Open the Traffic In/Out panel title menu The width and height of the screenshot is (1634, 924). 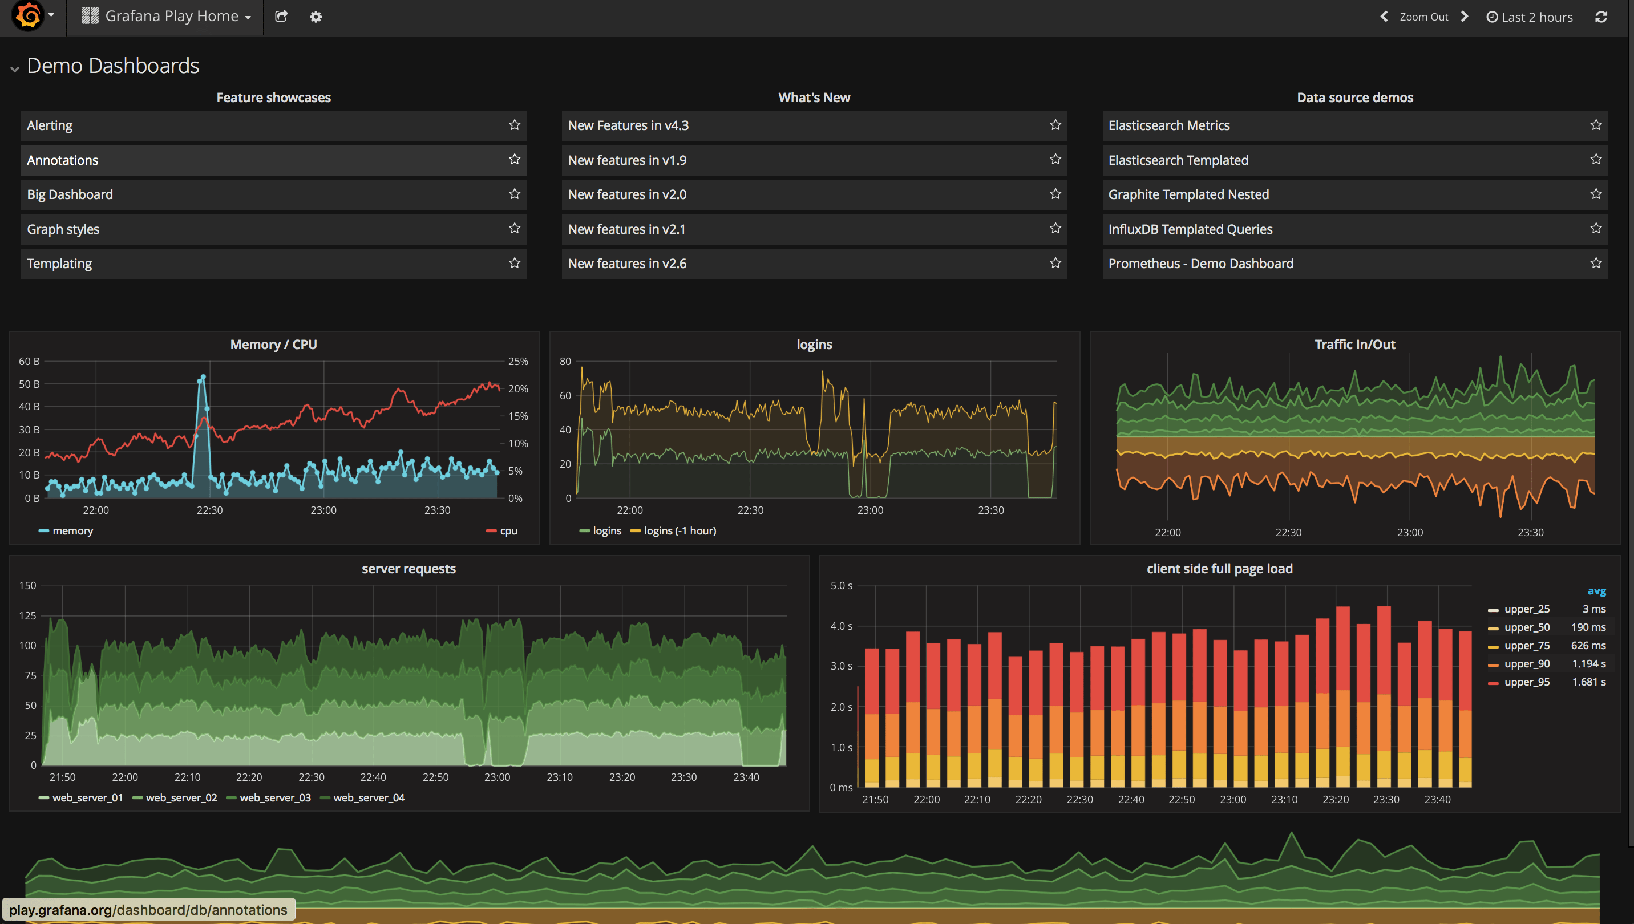(x=1354, y=344)
